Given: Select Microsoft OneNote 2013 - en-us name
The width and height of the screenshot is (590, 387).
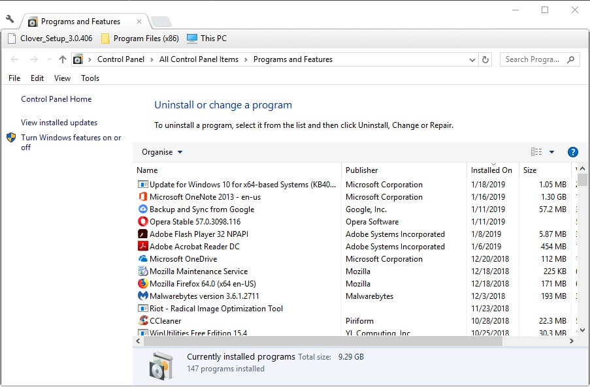Looking at the screenshot, I should click(205, 197).
